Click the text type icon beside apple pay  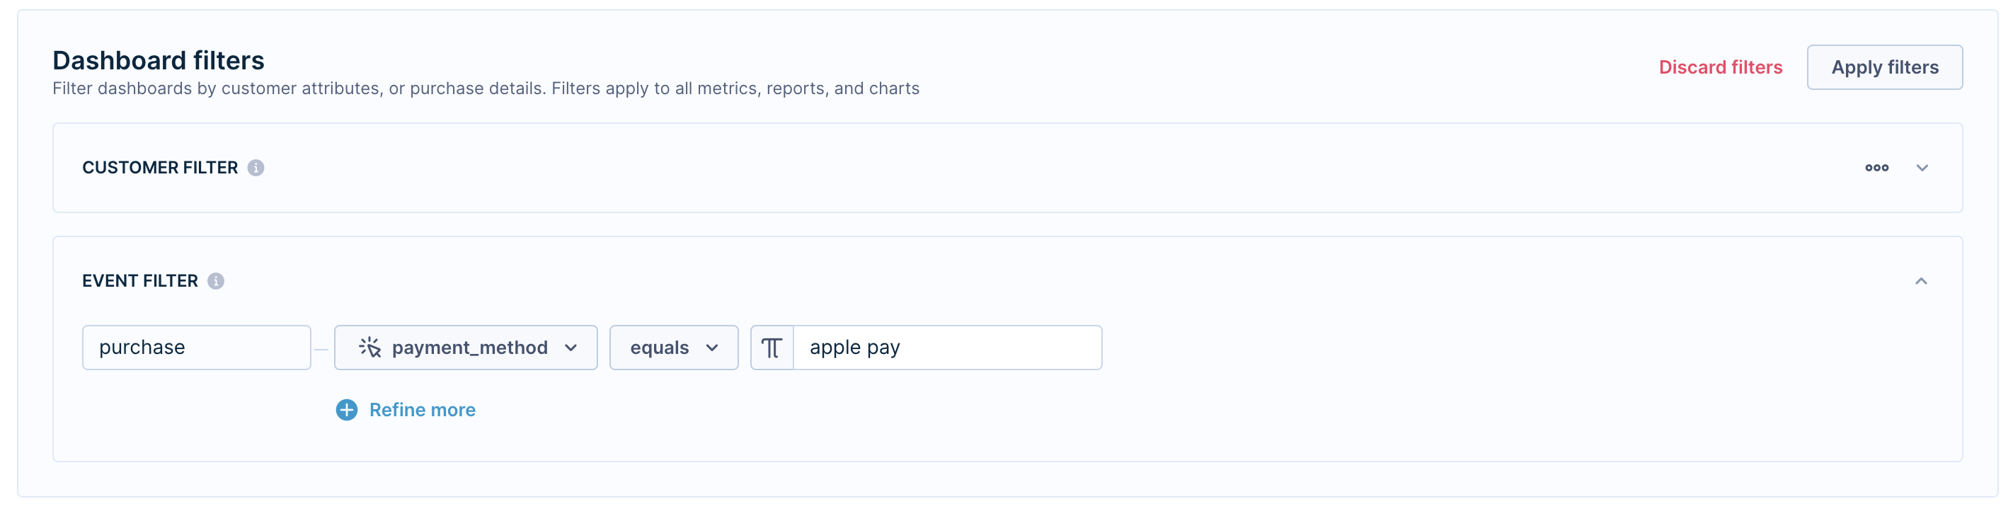(x=772, y=348)
